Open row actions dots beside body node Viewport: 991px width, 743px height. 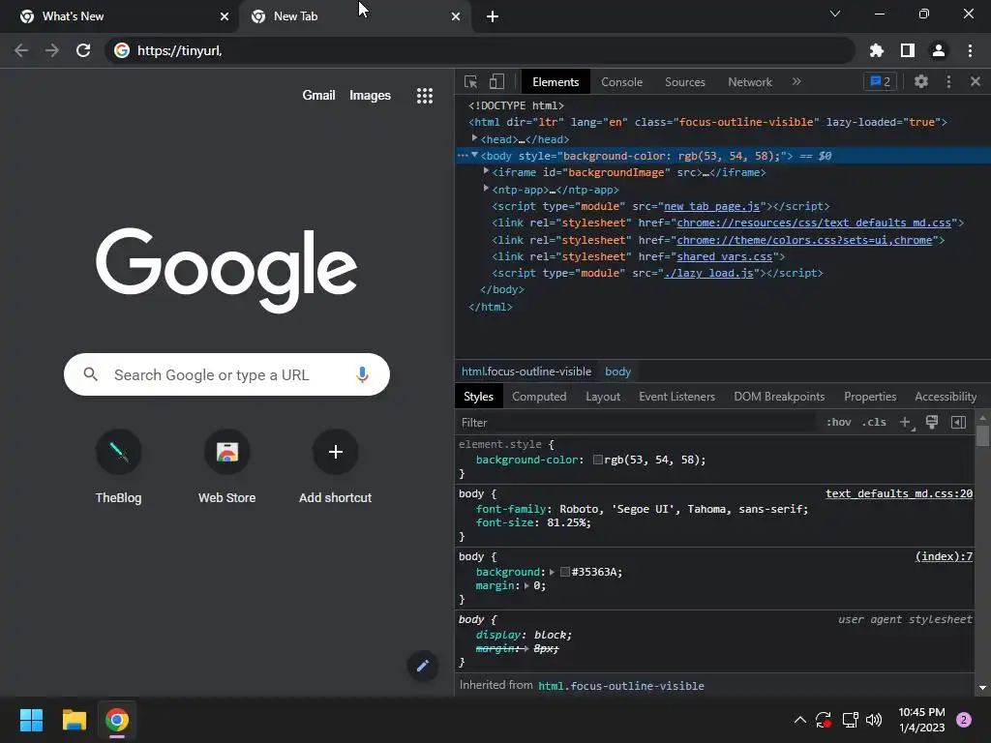462,156
